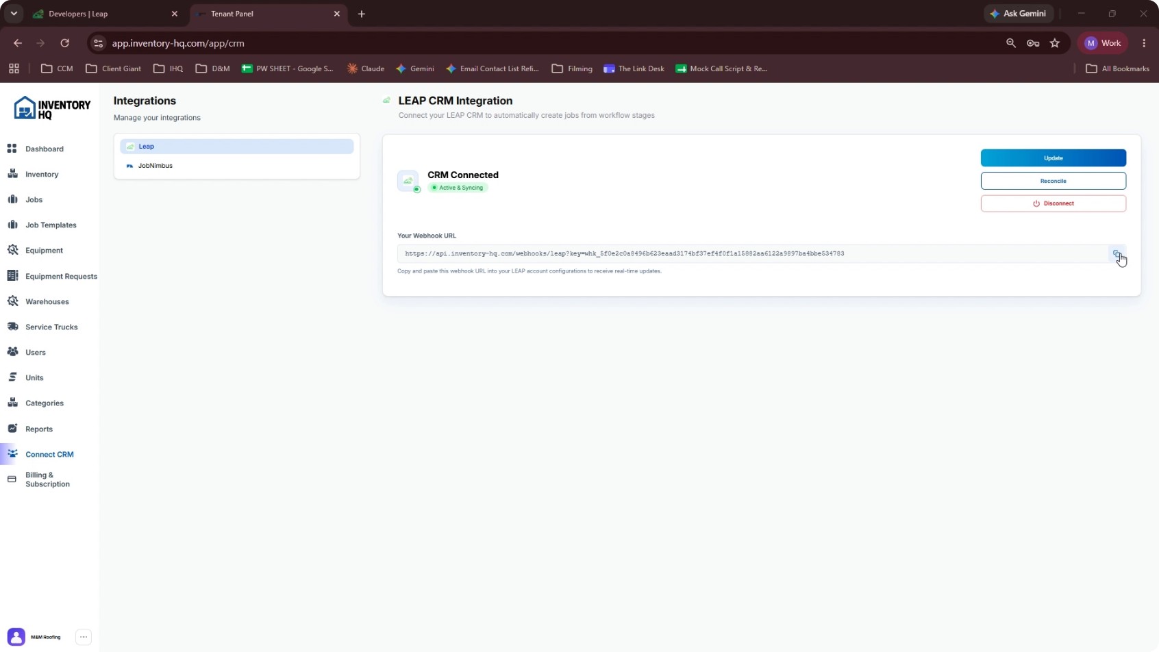The image size is (1159, 652).
Task: Bookmark this page with star
Action: tap(1055, 43)
